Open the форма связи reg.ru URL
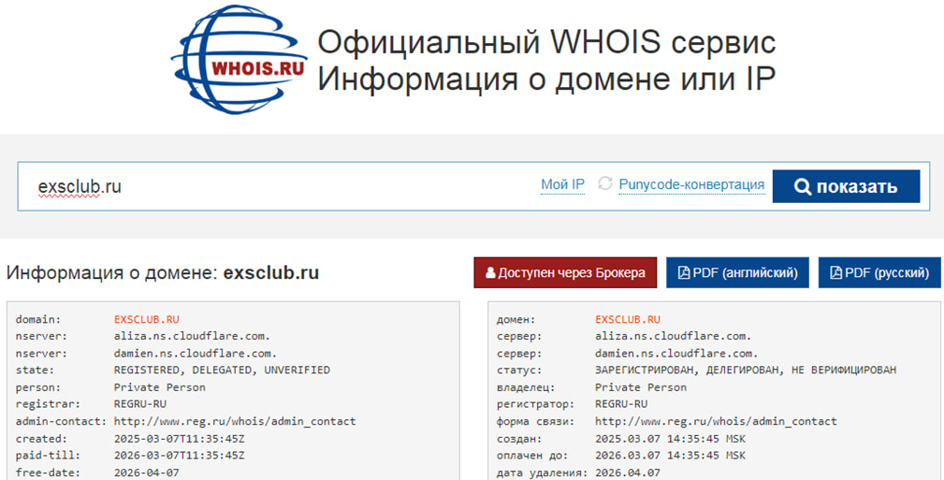This screenshot has width=944, height=480. tap(716, 421)
